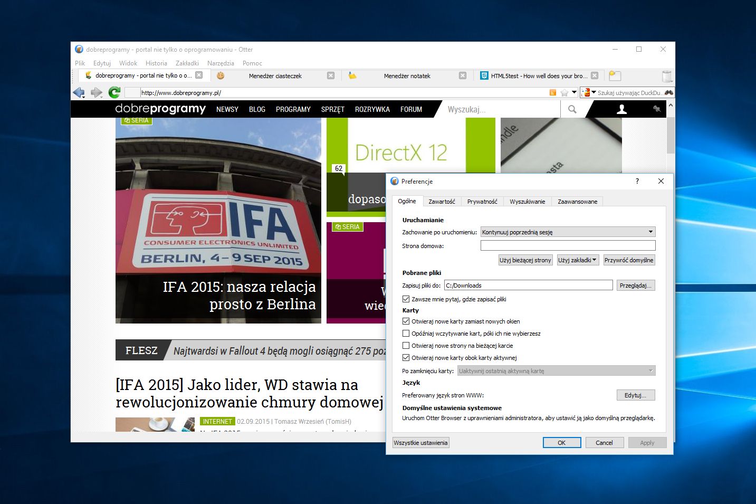Go back using the blue back arrow
Viewport: 756px width, 504px height.
tap(79, 93)
